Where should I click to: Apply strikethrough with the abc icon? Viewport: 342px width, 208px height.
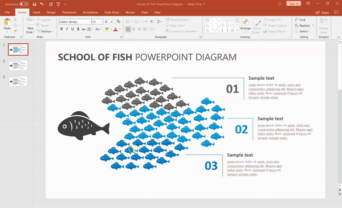83,29
